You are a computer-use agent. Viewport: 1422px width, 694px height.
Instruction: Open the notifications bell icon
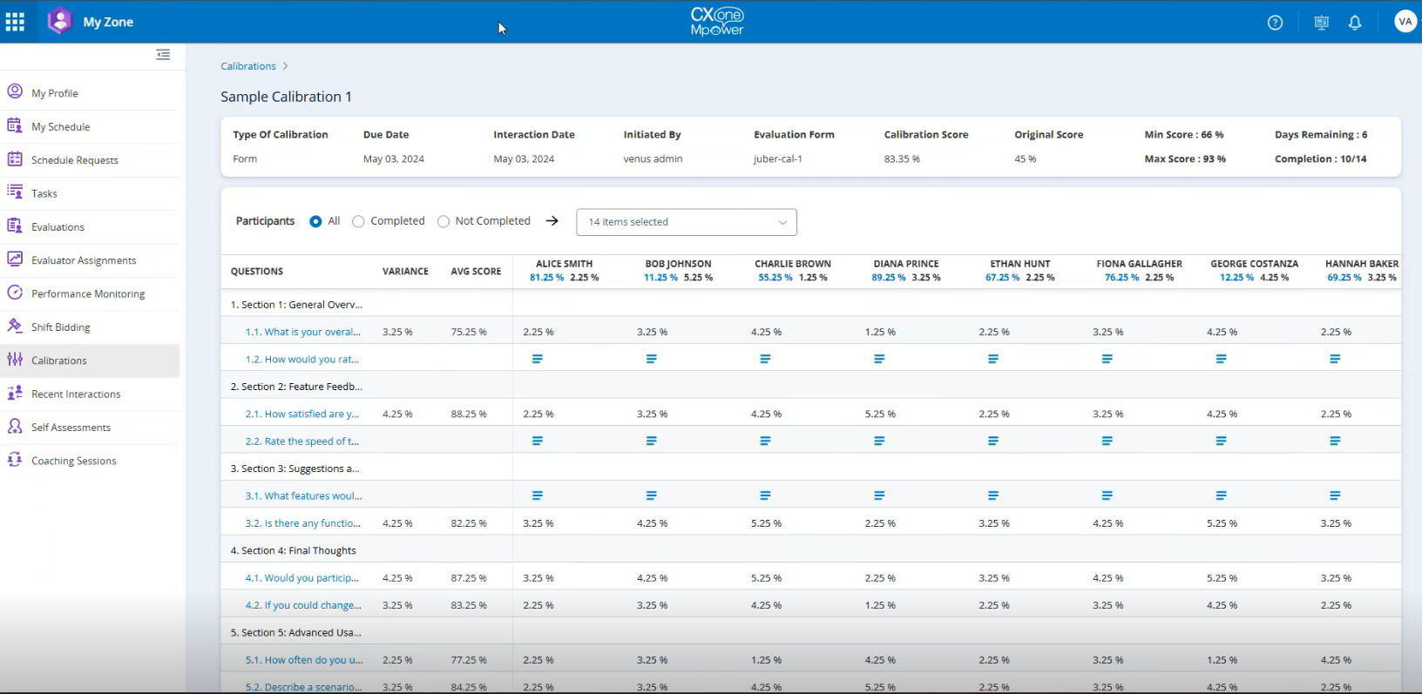point(1354,23)
